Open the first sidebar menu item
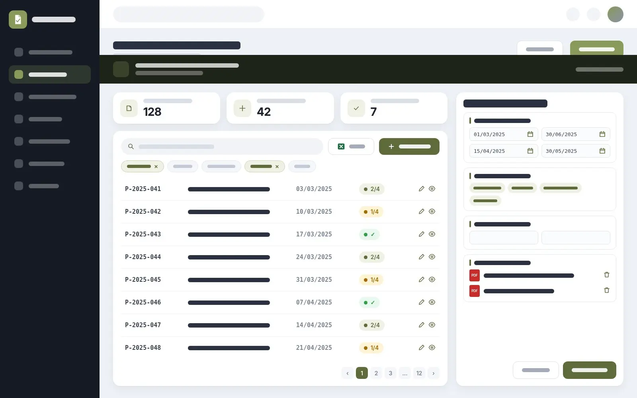Screen dimensions: 637x398 click(x=50, y=52)
